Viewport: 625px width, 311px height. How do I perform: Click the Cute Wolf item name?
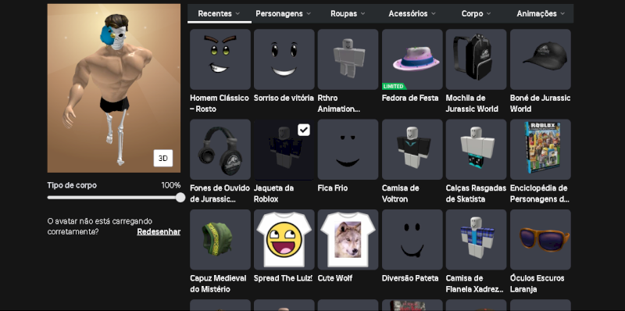[335, 278]
